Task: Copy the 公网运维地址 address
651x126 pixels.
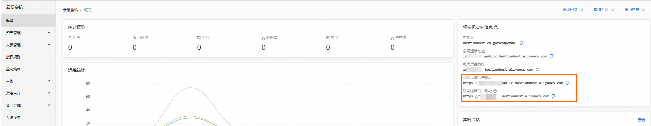Action: (551, 56)
